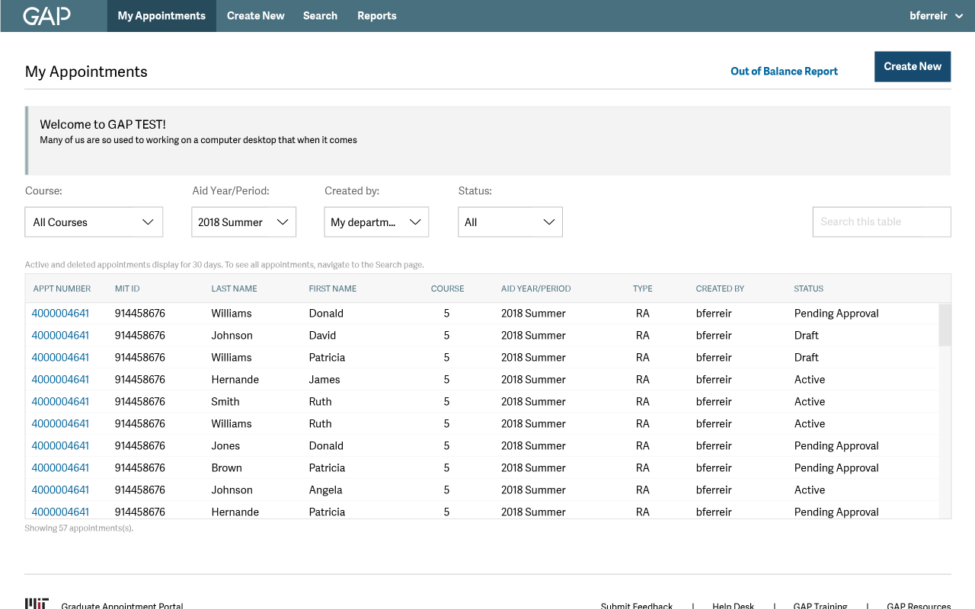Open the Out of Balance Report link
The width and height of the screenshot is (975, 609).
[784, 72]
